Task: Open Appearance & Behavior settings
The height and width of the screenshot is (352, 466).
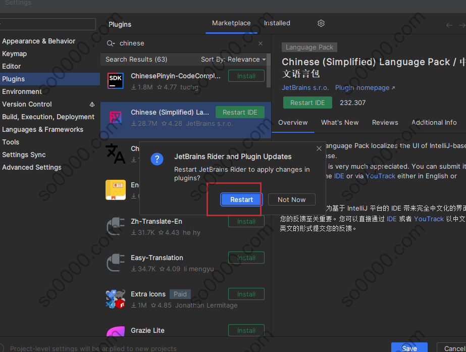Action: [39, 41]
